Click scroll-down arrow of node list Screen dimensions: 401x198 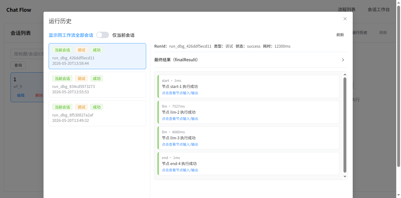(x=345, y=176)
